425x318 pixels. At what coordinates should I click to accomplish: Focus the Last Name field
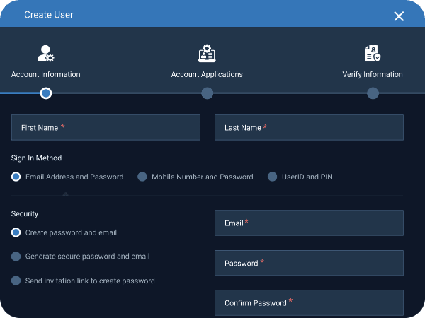(x=309, y=127)
